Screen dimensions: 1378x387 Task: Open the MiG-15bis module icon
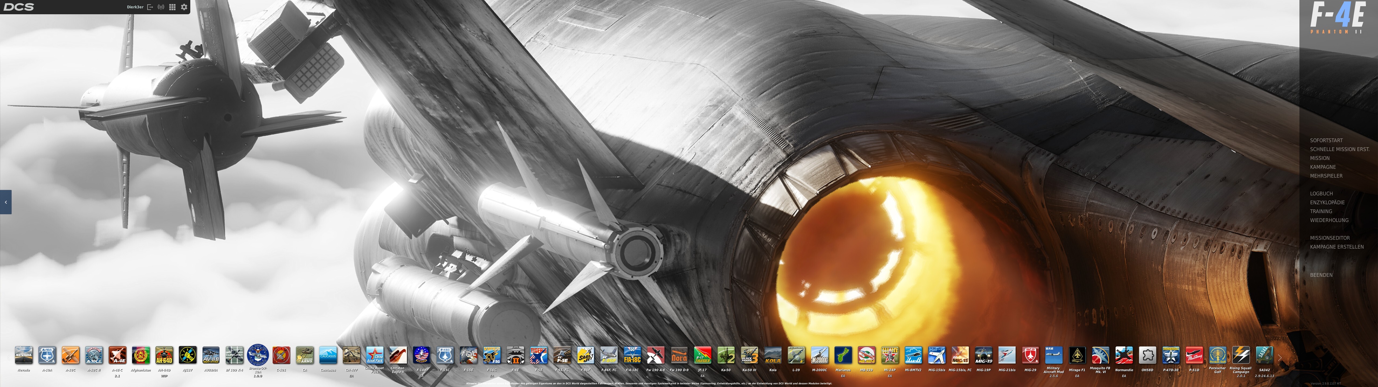tap(937, 355)
